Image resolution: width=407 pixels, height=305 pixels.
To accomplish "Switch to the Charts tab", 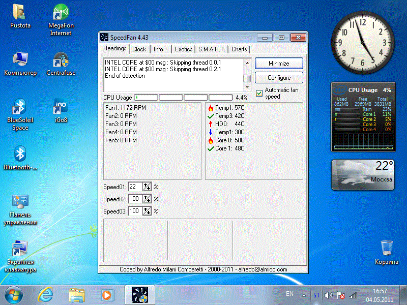I will click(239, 49).
